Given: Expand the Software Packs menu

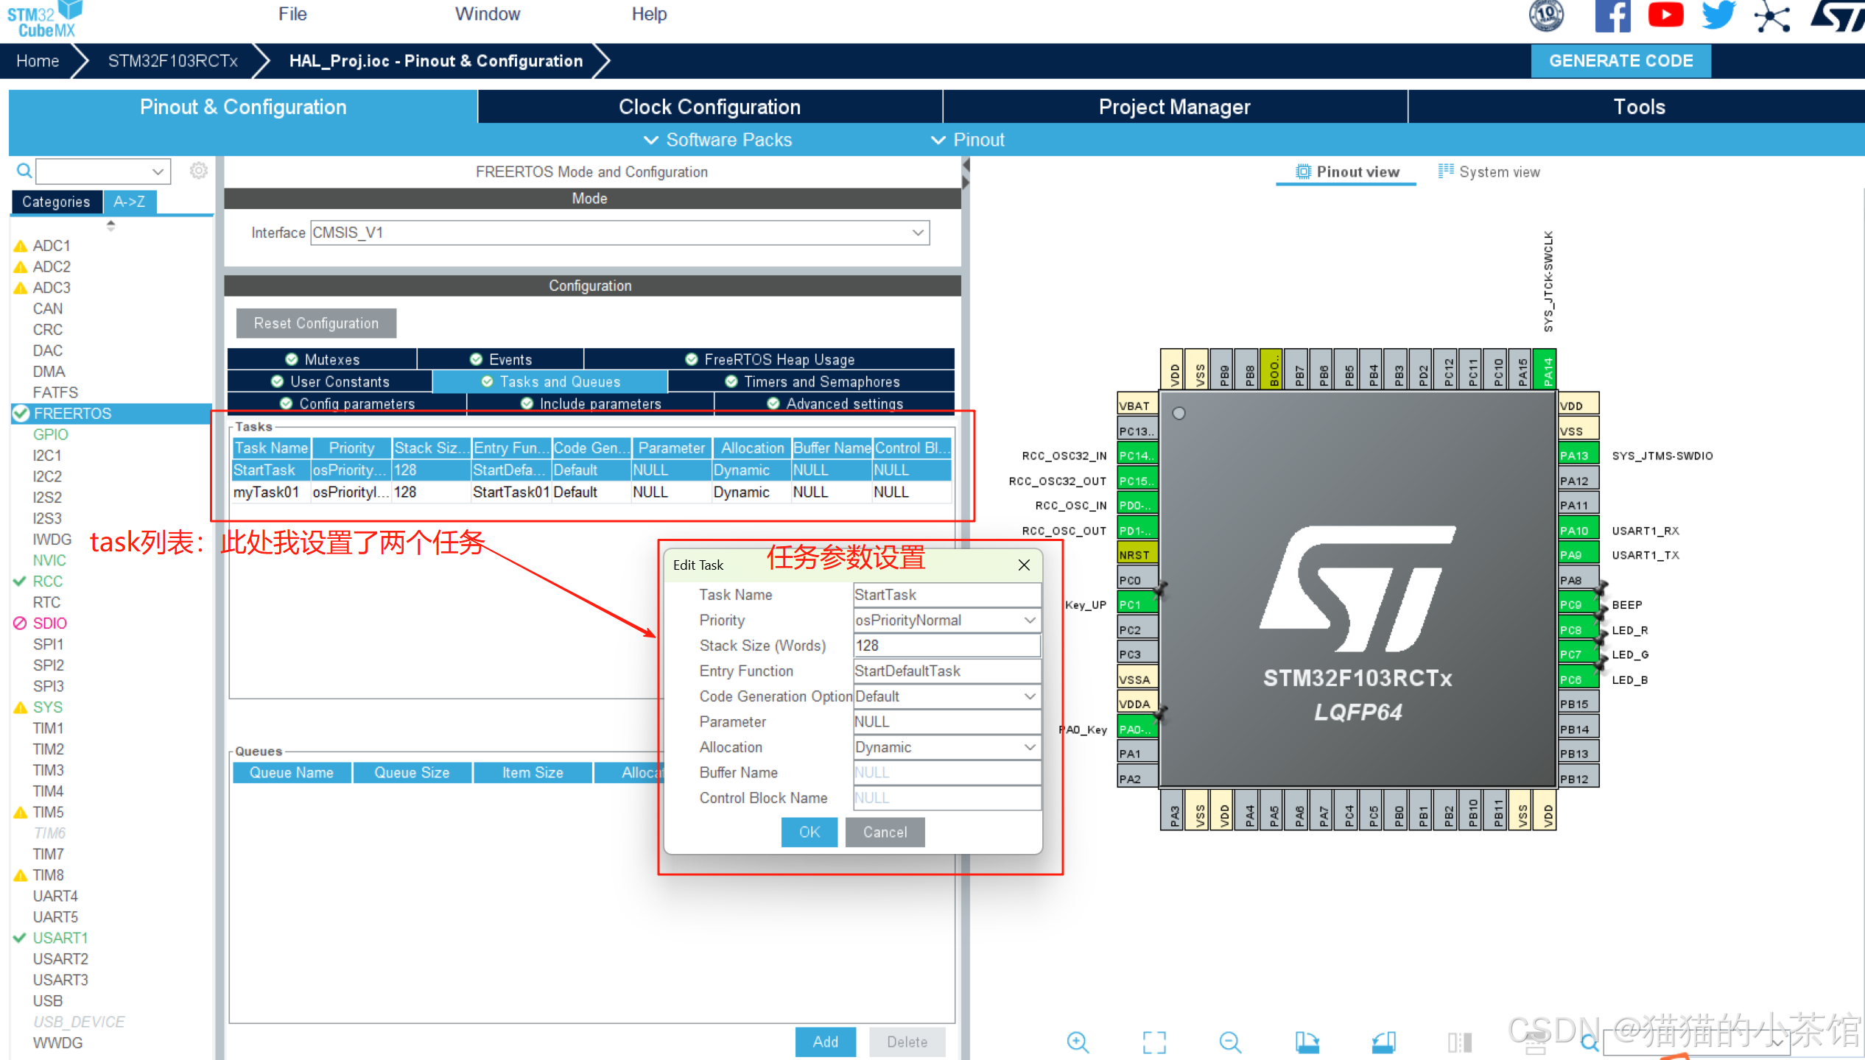Looking at the screenshot, I should point(718,140).
